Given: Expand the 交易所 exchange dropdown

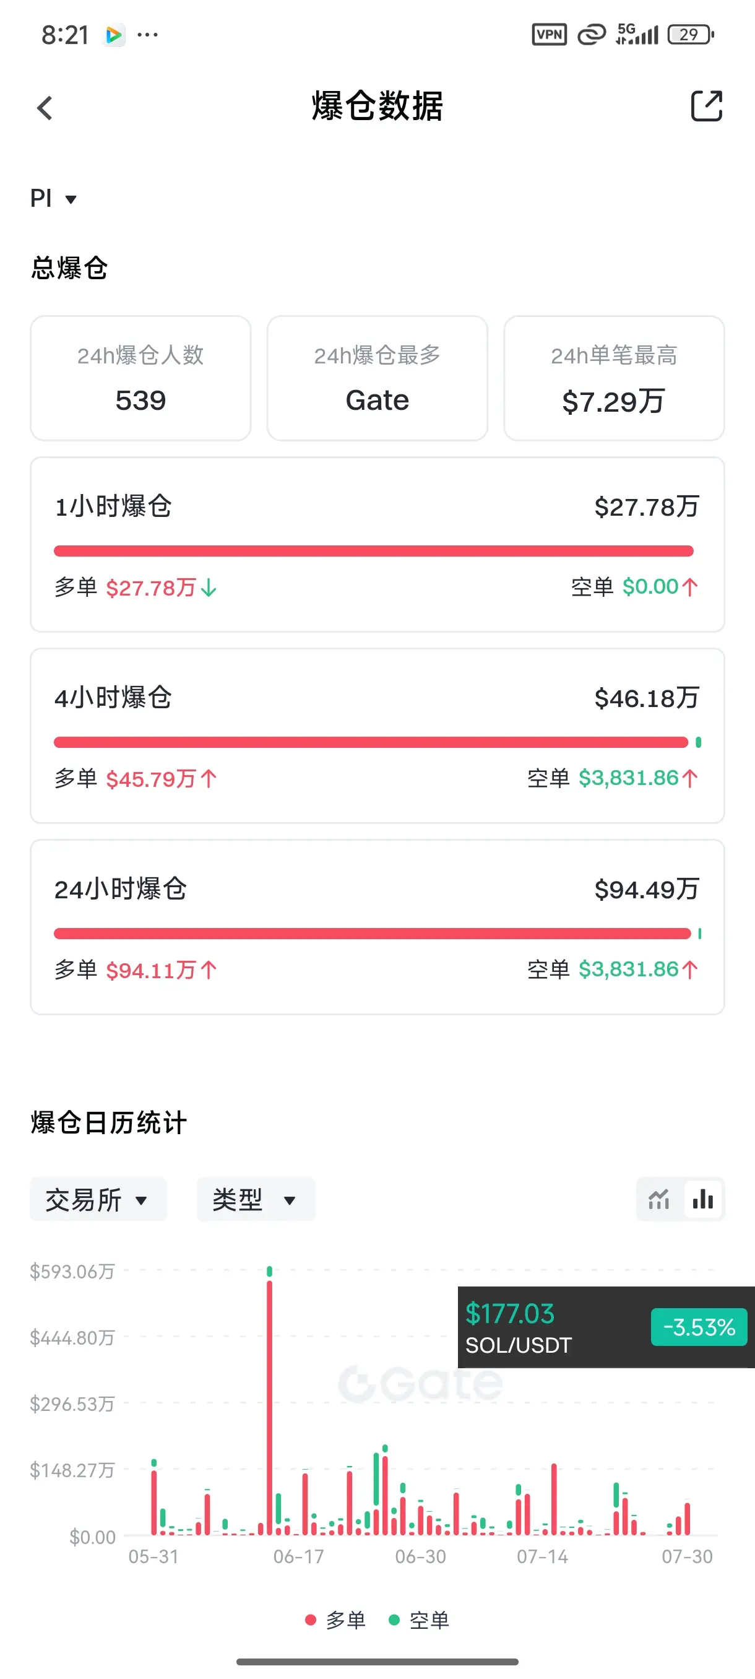Looking at the screenshot, I should (x=98, y=1199).
